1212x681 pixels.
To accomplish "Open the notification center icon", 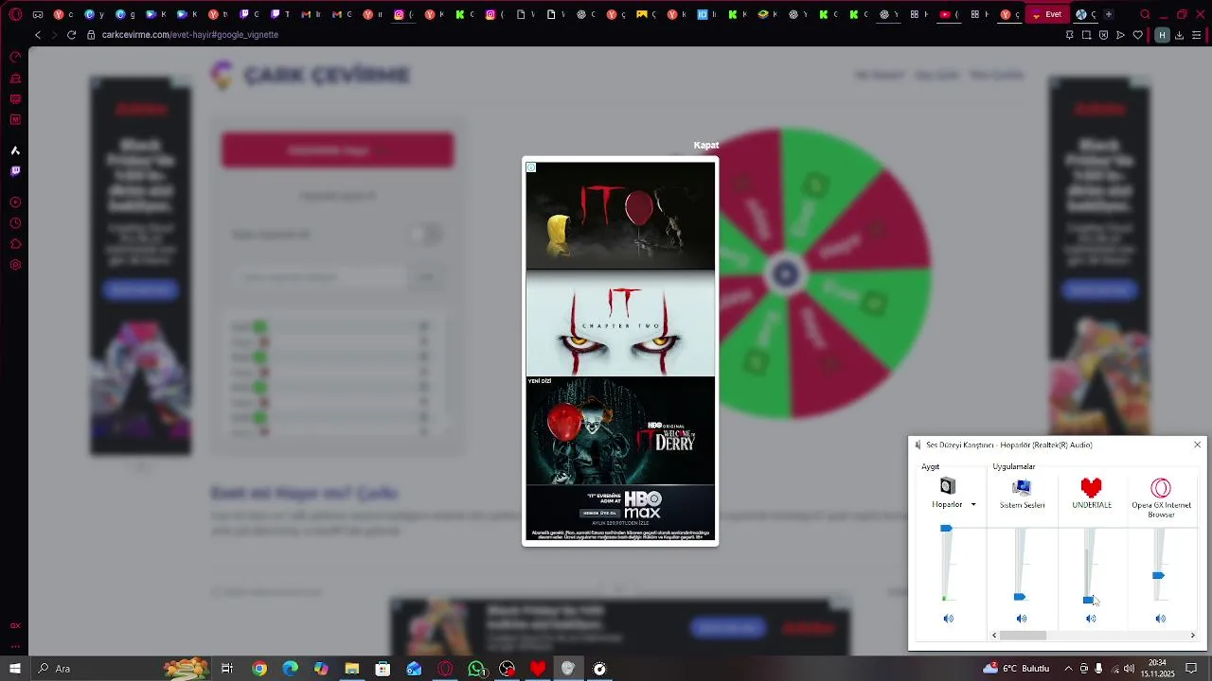I will (x=1191, y=669).
